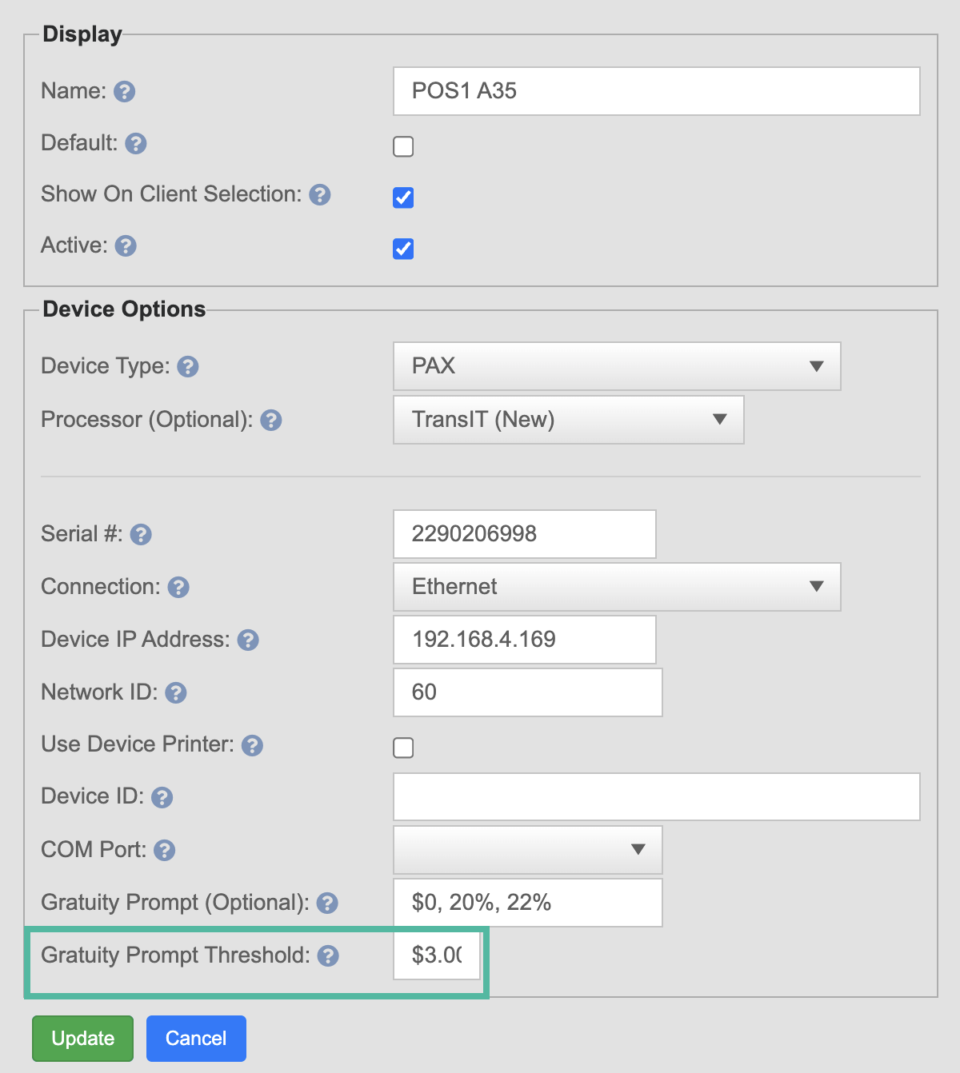Open the Connection dropdown showing Ethernet

(616, 587)
